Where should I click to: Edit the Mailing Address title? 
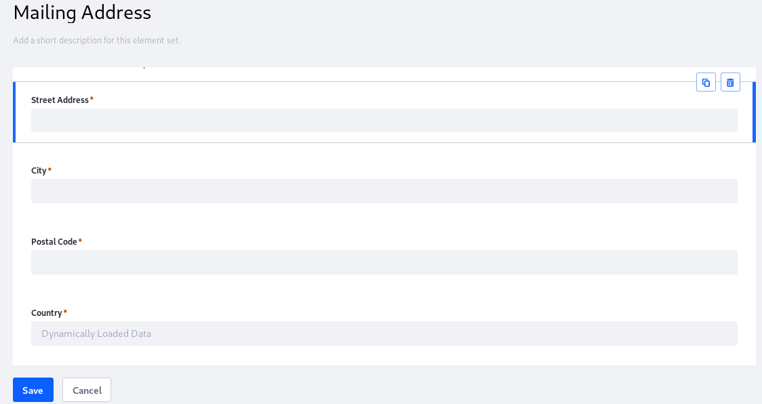82,12
